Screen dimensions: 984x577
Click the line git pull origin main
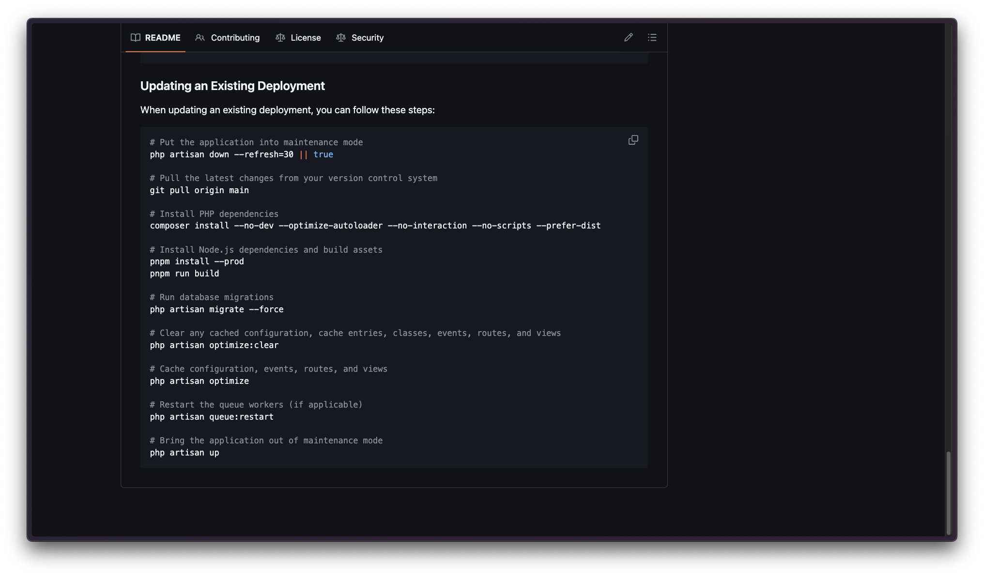(x=200, y=190)
